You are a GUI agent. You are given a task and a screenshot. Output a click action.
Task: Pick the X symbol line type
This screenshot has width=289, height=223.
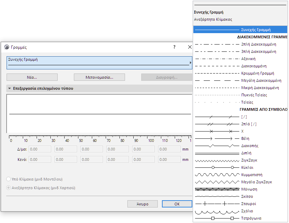coord(240,131)
